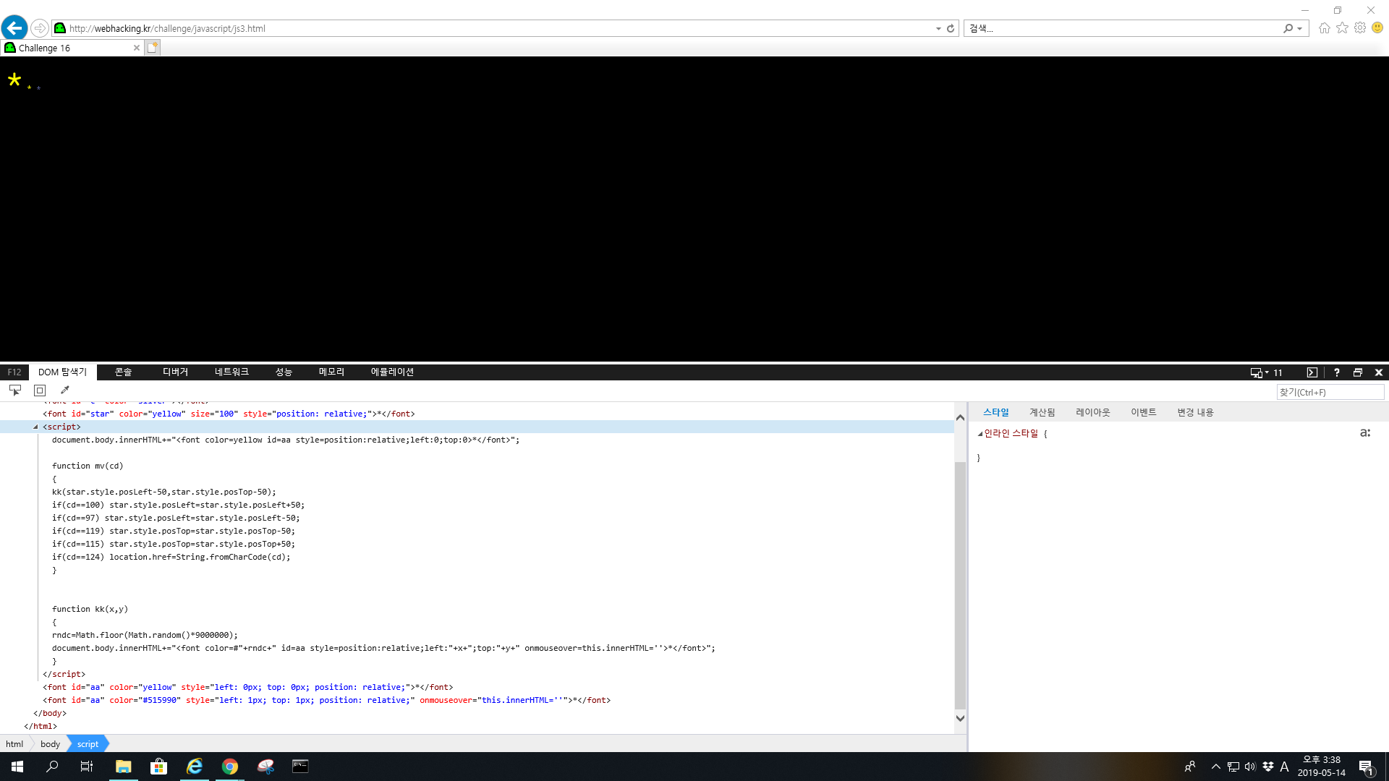The width and height of the screenshot is (1389, 781).
Task: Open the document mode dropdown showing 11
Action: pyautogui.click(x=1266, y=372)
